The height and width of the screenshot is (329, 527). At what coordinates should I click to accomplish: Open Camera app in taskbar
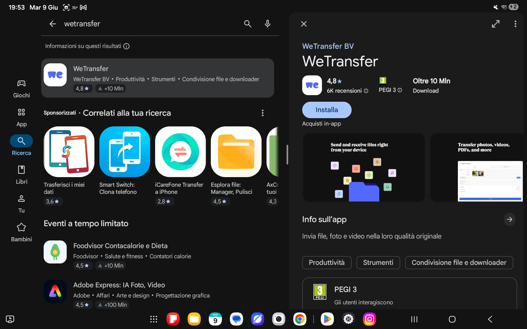pyautogui.click(x=279, y=319)
